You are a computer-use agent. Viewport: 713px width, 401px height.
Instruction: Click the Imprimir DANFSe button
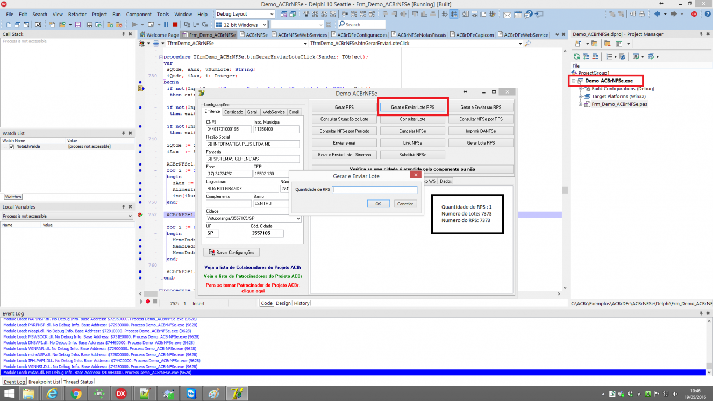click(x=481, y=131)
